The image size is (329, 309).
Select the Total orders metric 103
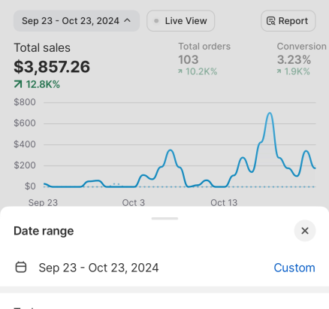tap(189, 59)
